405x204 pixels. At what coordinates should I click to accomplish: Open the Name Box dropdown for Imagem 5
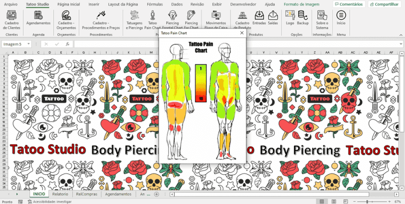click(x=28, y=44)
